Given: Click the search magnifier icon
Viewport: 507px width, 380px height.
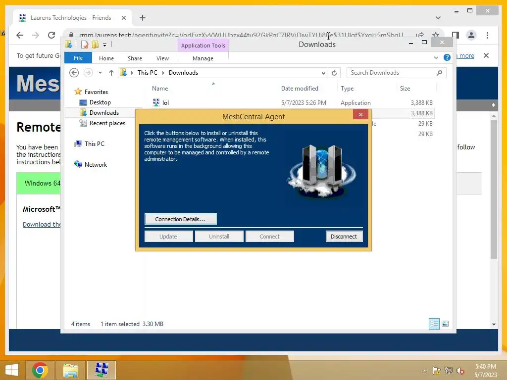Looking at the screenshot, I should [x=439, y=73].
